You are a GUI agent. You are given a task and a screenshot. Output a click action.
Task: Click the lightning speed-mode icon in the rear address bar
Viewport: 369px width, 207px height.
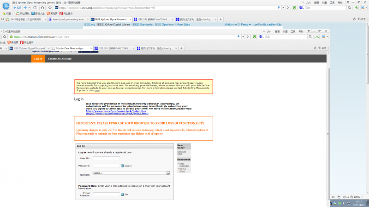point(279,8)
